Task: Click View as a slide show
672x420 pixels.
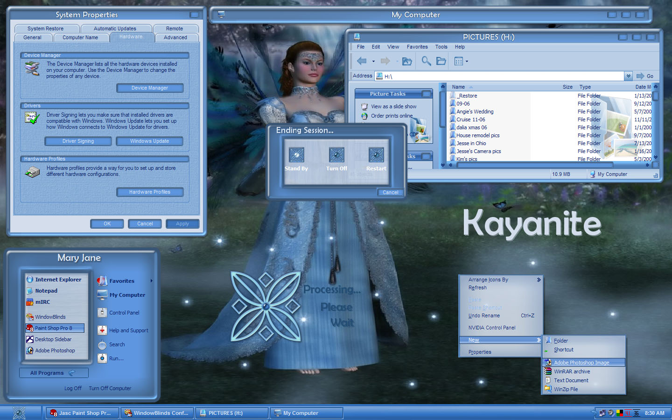Action: (x=393, y=106)
